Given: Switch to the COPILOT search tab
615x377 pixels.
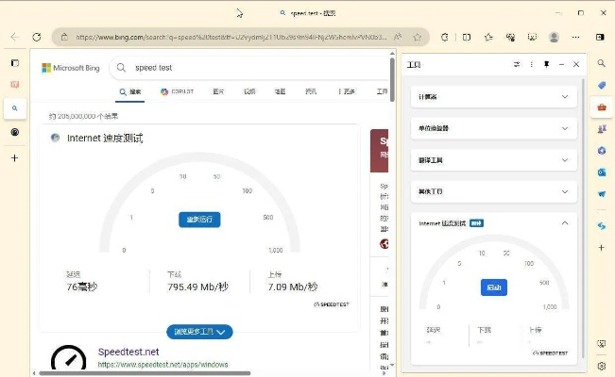Looking at the screenshot, I should (178, 91).
